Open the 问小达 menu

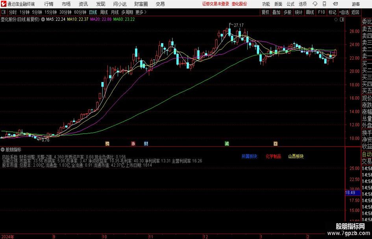pyautogui.click(x=120, y=4)
